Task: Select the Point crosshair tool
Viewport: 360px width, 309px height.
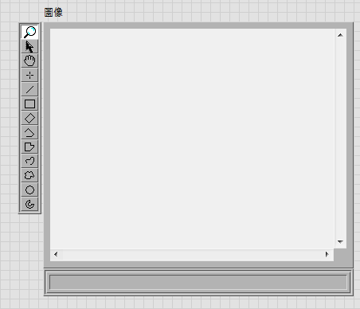Action: click(29, 75)
